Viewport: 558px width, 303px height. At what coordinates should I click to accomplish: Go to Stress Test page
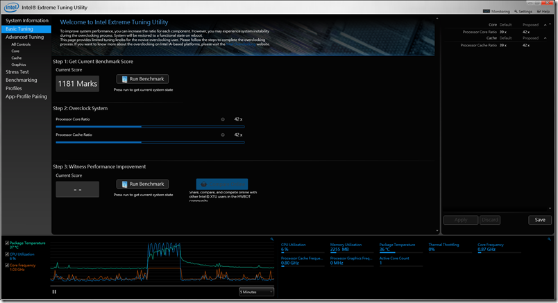coord(17,72)
